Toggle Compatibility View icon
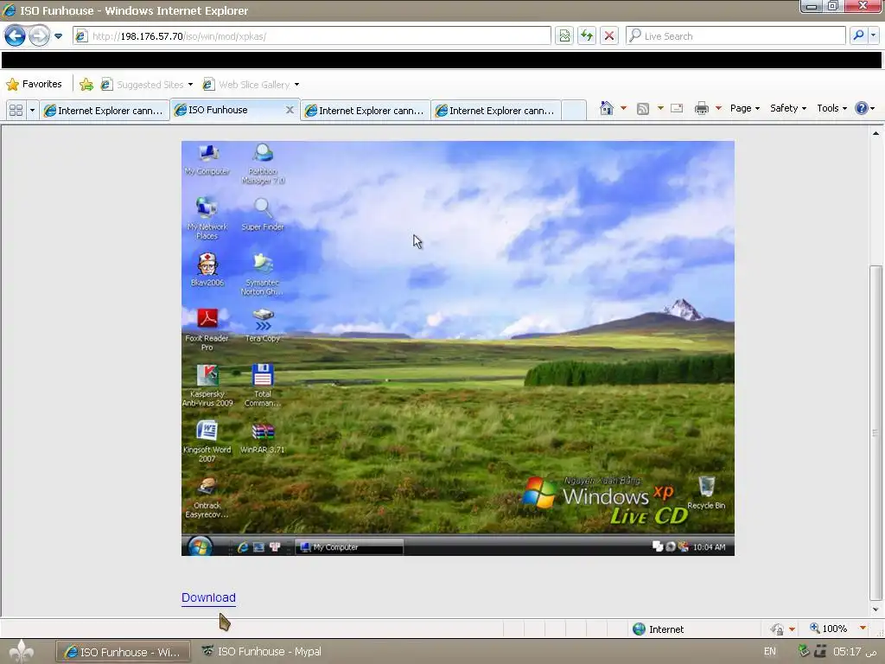This screenshot has height=664, width=885. click(564, 36)
